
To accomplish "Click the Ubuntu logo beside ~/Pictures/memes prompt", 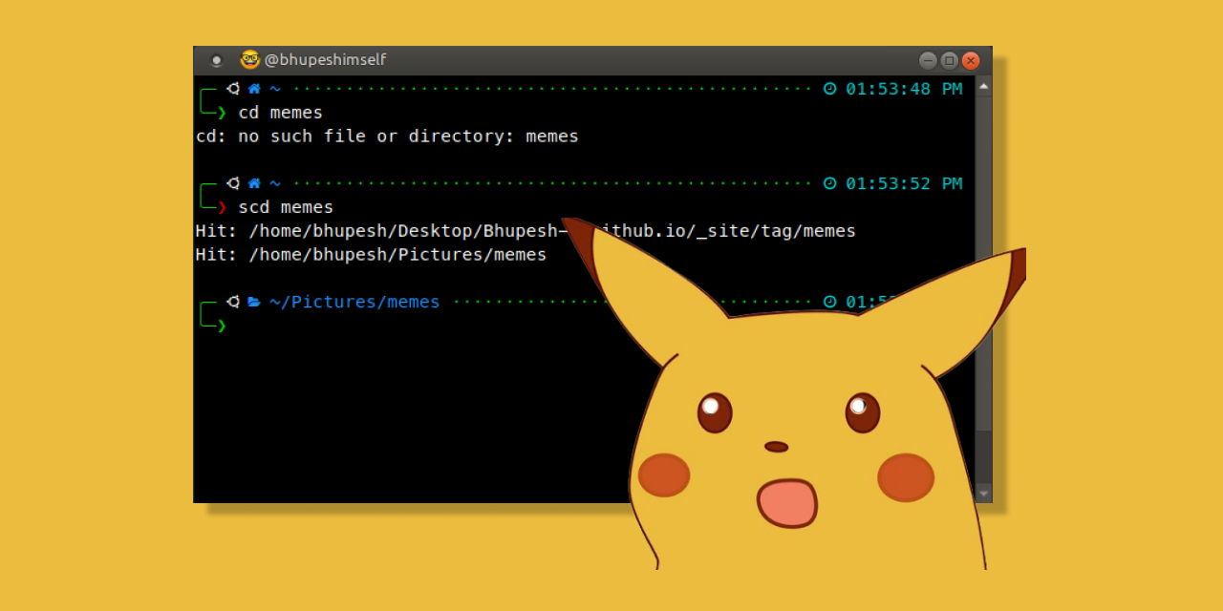I will click(233, 302).
